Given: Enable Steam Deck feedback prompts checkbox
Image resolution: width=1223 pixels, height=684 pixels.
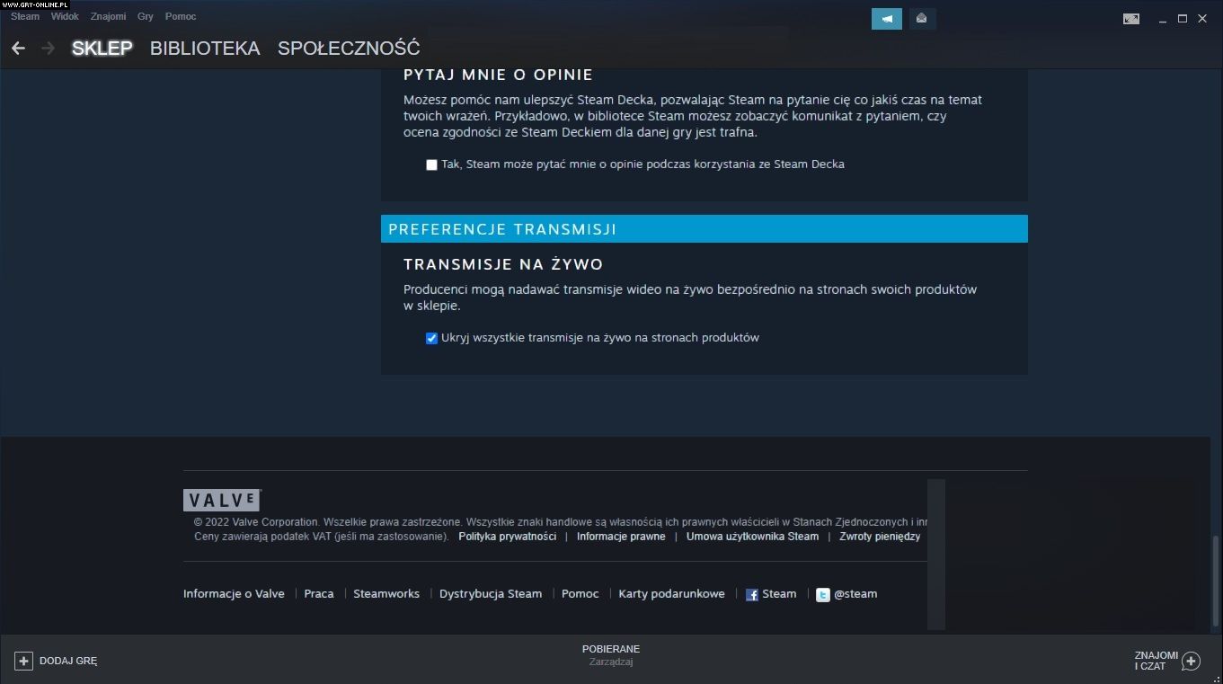Looking at the screenshot, I should click(x=431, y=164).
